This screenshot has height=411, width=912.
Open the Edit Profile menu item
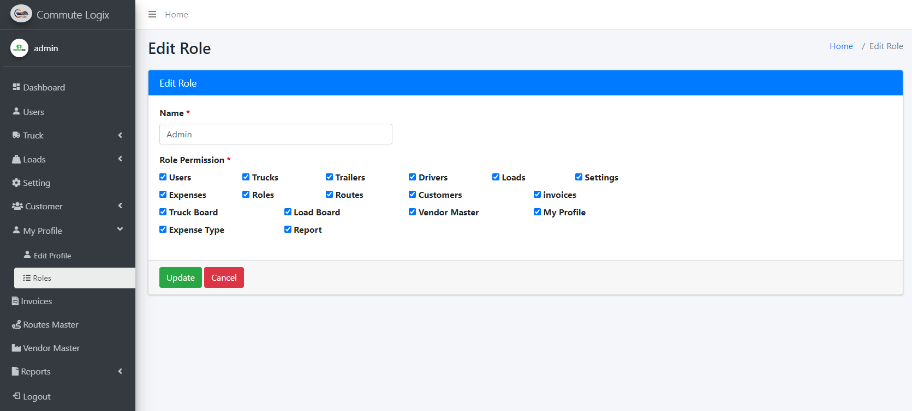[x=52, y=256]
